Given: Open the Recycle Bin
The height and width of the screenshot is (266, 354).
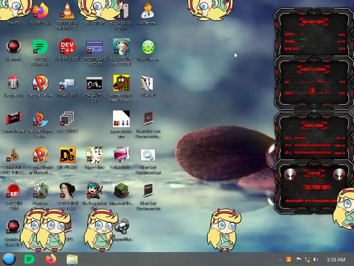Looking at the screenshot, I should (x=13, y=83).
